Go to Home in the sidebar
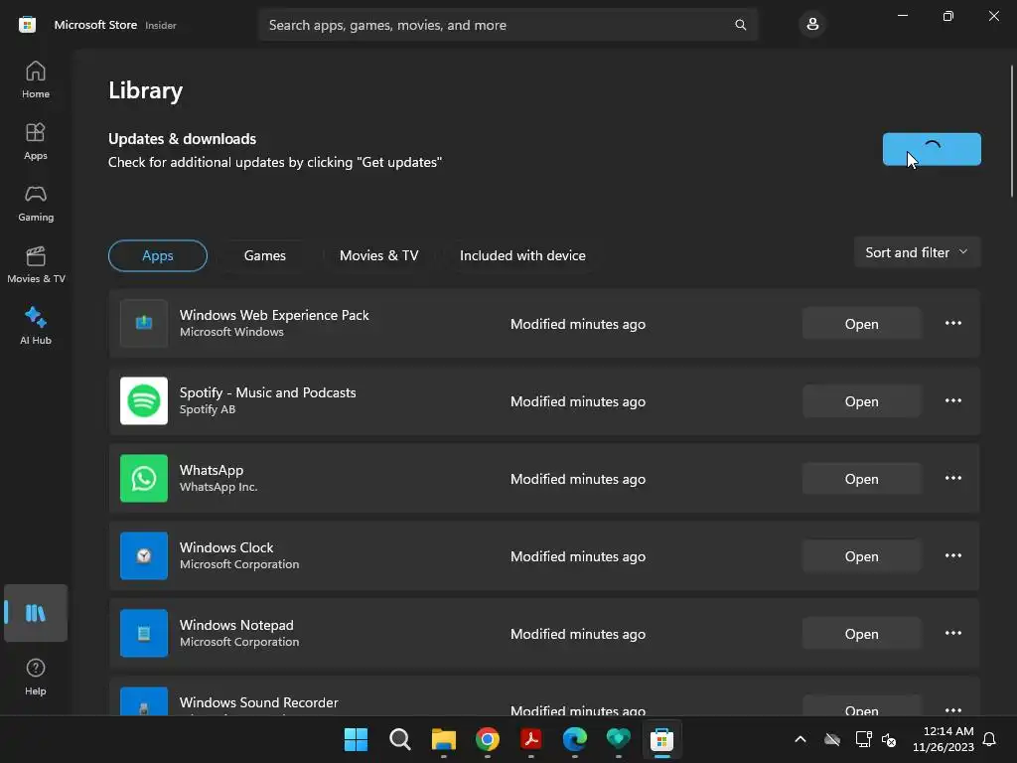The image size is (1017, 763). (x=36, y=79)
